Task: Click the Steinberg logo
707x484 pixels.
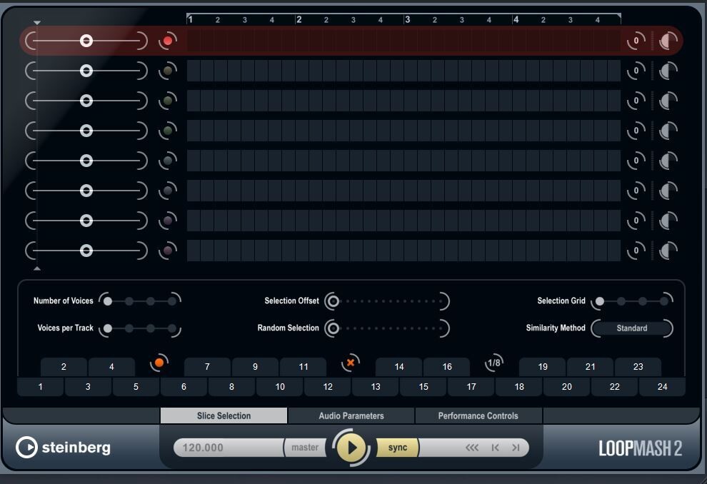Action: point(64,448)
